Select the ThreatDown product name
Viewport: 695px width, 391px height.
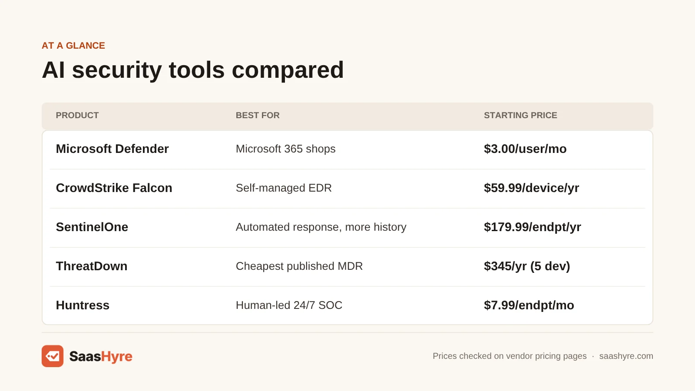[x=92, y=266]
